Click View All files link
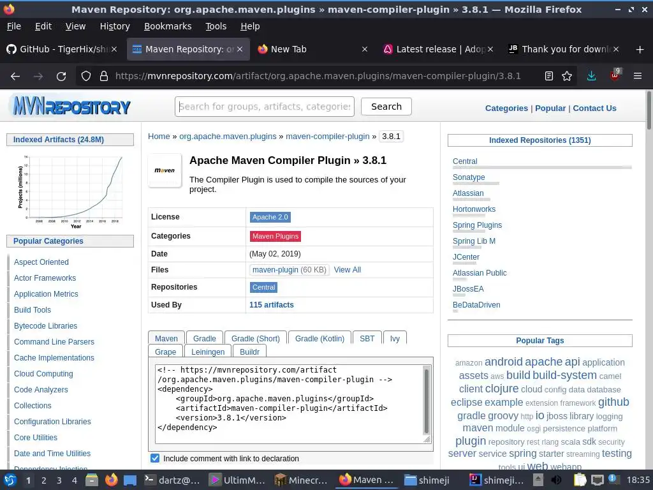The height and width of the screenshot is (490, 653). pos(348,270)
